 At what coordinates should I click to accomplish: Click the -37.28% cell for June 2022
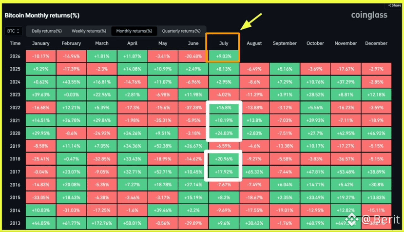[x=193, y=108]
